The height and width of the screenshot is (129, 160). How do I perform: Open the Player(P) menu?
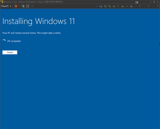(x=6, y=6)
